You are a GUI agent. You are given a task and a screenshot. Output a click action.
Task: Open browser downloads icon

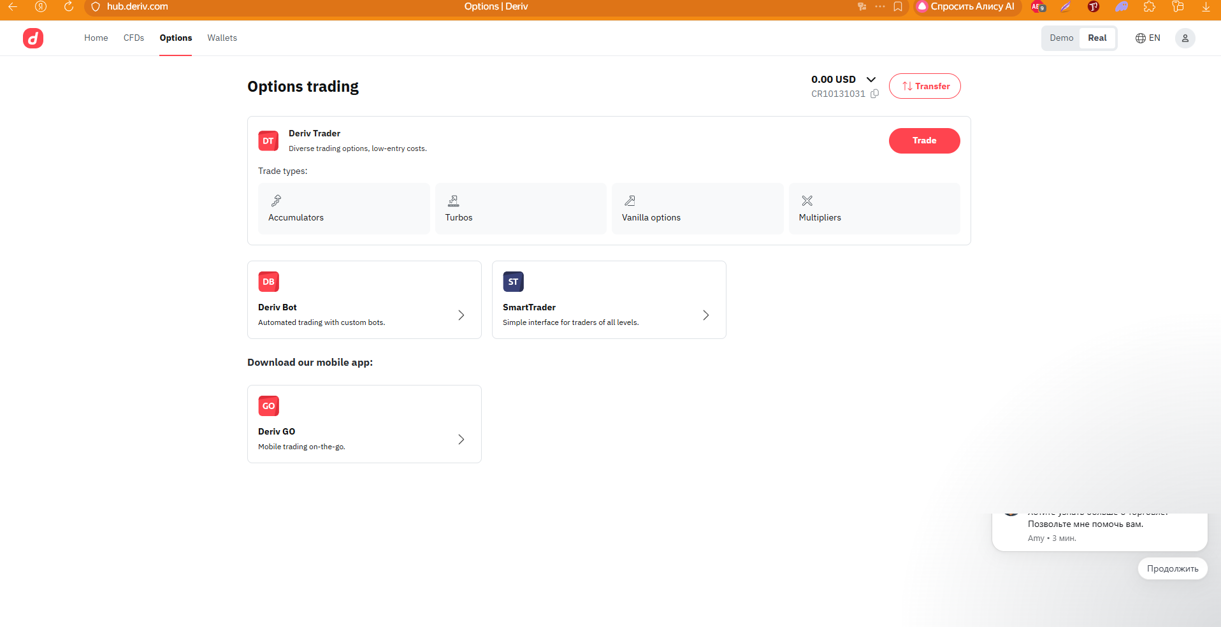tap(1206, 6)
